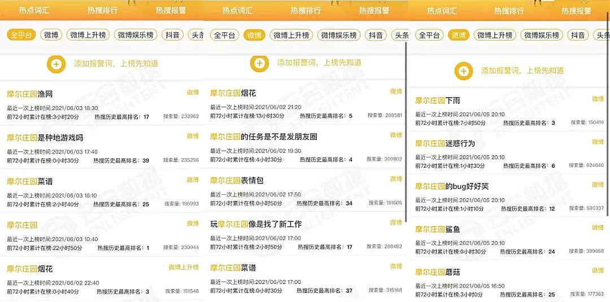
Task: Open 热搜排行 tab in the right screenshot
Action: (509, 11)
